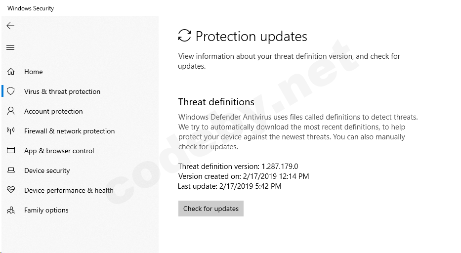Click the Device security laptop icon

coord(11,170)
